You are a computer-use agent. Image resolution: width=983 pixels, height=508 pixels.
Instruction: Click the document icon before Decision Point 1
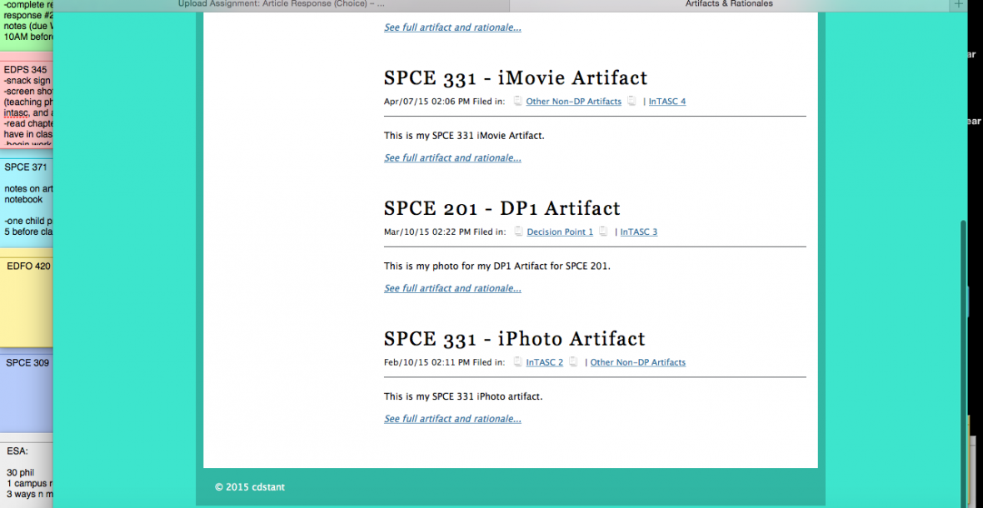point(518,232)
